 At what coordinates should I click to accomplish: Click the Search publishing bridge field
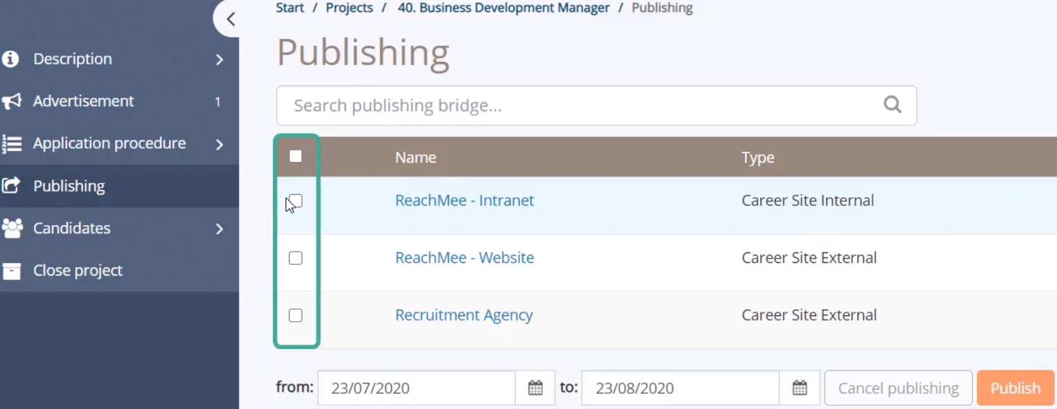pos(596,106)
